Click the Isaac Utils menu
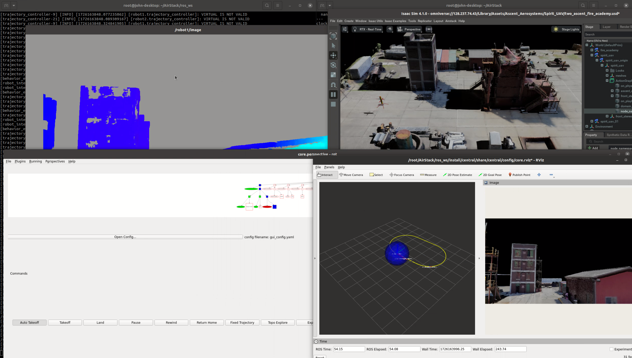 [375, 21]
